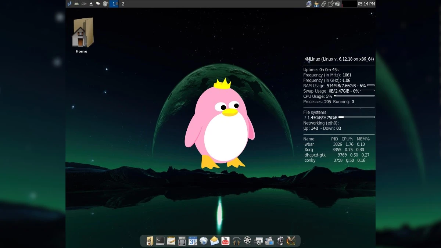The image size is (441, 248).
Task: Open the email client in the dock
Action: (x=214, y=241)
